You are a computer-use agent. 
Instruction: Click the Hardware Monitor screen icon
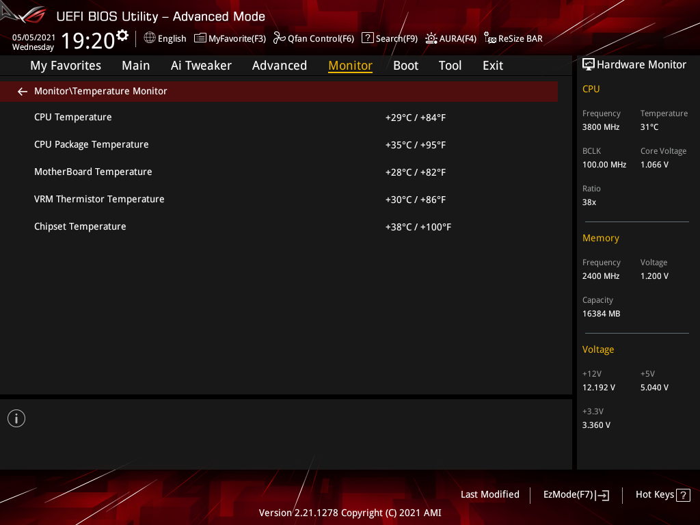[589, 65]
